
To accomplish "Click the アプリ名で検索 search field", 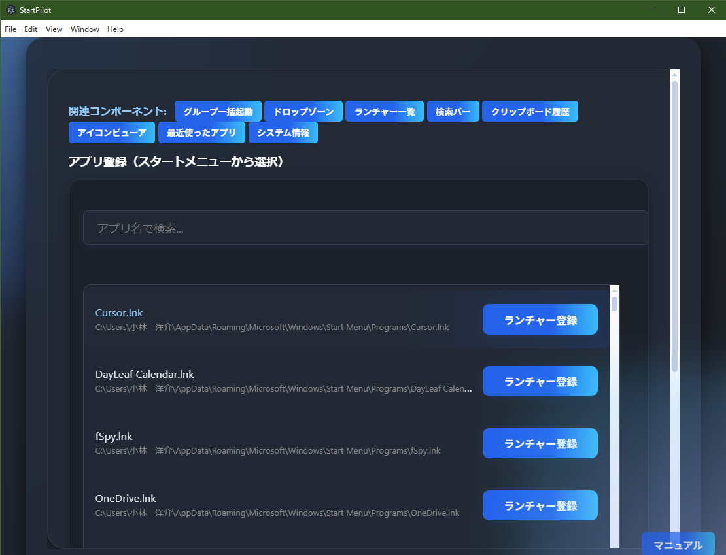I will point(365,227).
